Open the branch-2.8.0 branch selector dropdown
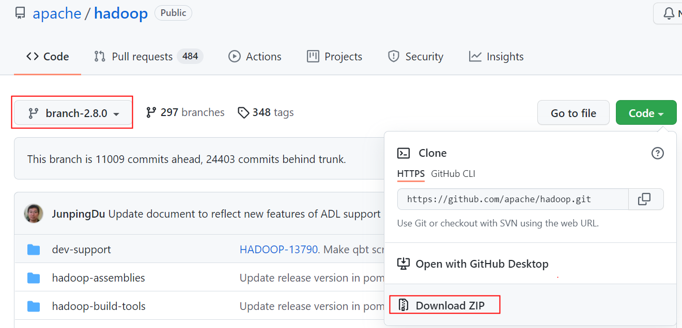The image size is (682, 328). pyautogui.click(x=72, y=112)
